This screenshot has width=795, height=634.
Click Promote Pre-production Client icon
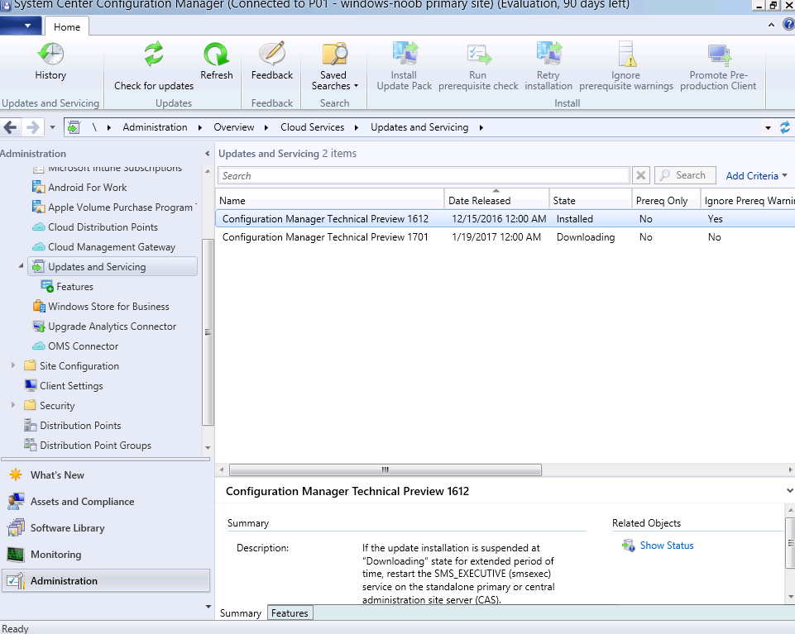coord(718,55)
